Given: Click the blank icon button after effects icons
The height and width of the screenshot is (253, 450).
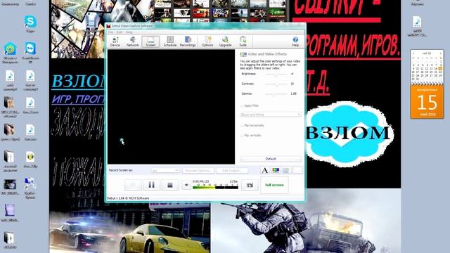Looking at the screenshot, I should [297, 170].
